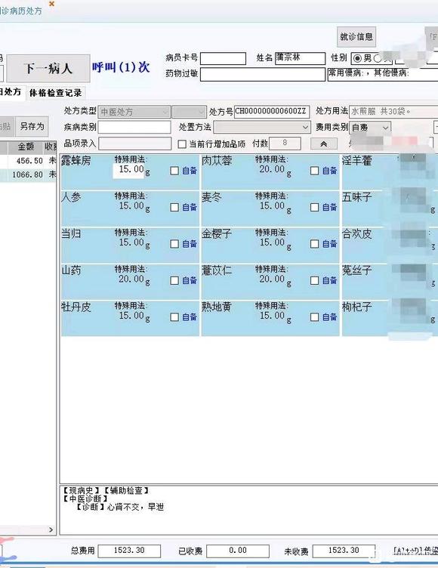Click the left panel scroll right arrow
Viewport: 438px width, 568px height.
51,529
